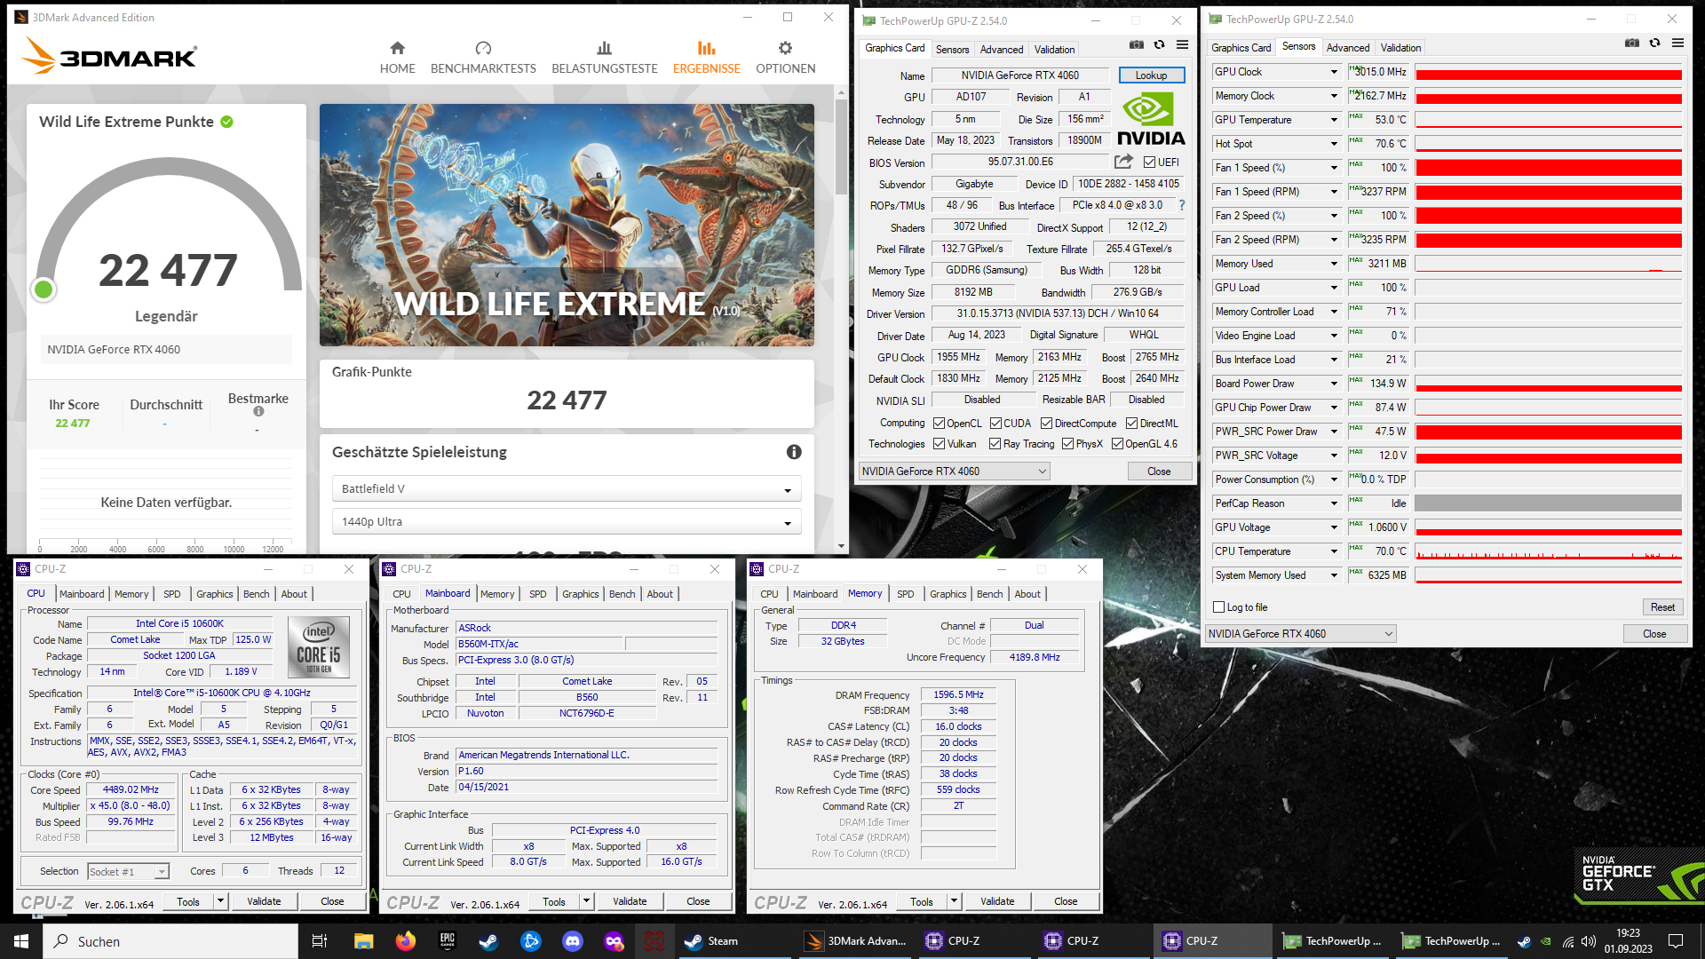Screen dimensions: 1705x959
Task: Open GPU Clock sensor dropdown arrow
Action: pyautogui.click(x=1333, y=72)
